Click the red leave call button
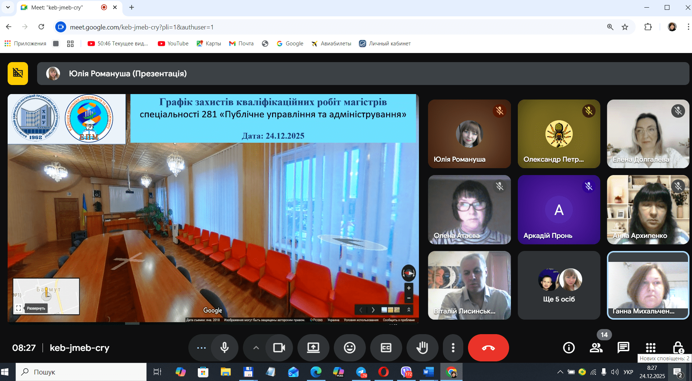This screenshot has width=692, height=381. click(488, 348)
